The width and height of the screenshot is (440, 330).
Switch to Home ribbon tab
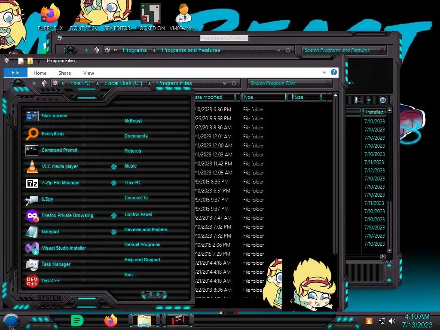click(x=40, y=73)
